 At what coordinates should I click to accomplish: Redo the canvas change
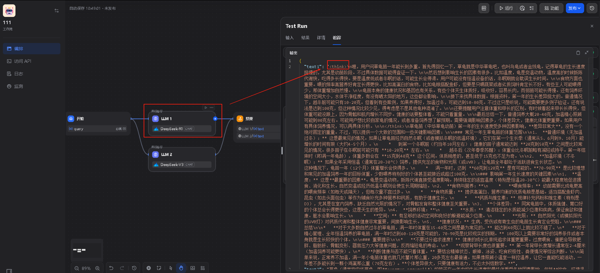[122, 268]
